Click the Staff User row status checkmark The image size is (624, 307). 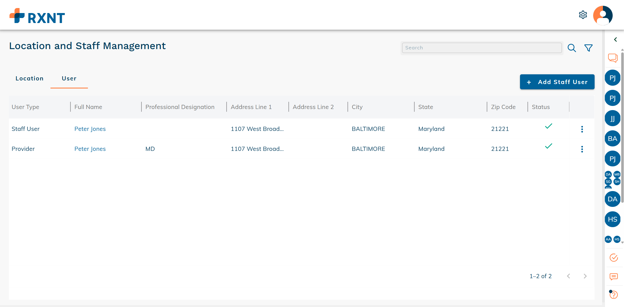coord(548,126)
